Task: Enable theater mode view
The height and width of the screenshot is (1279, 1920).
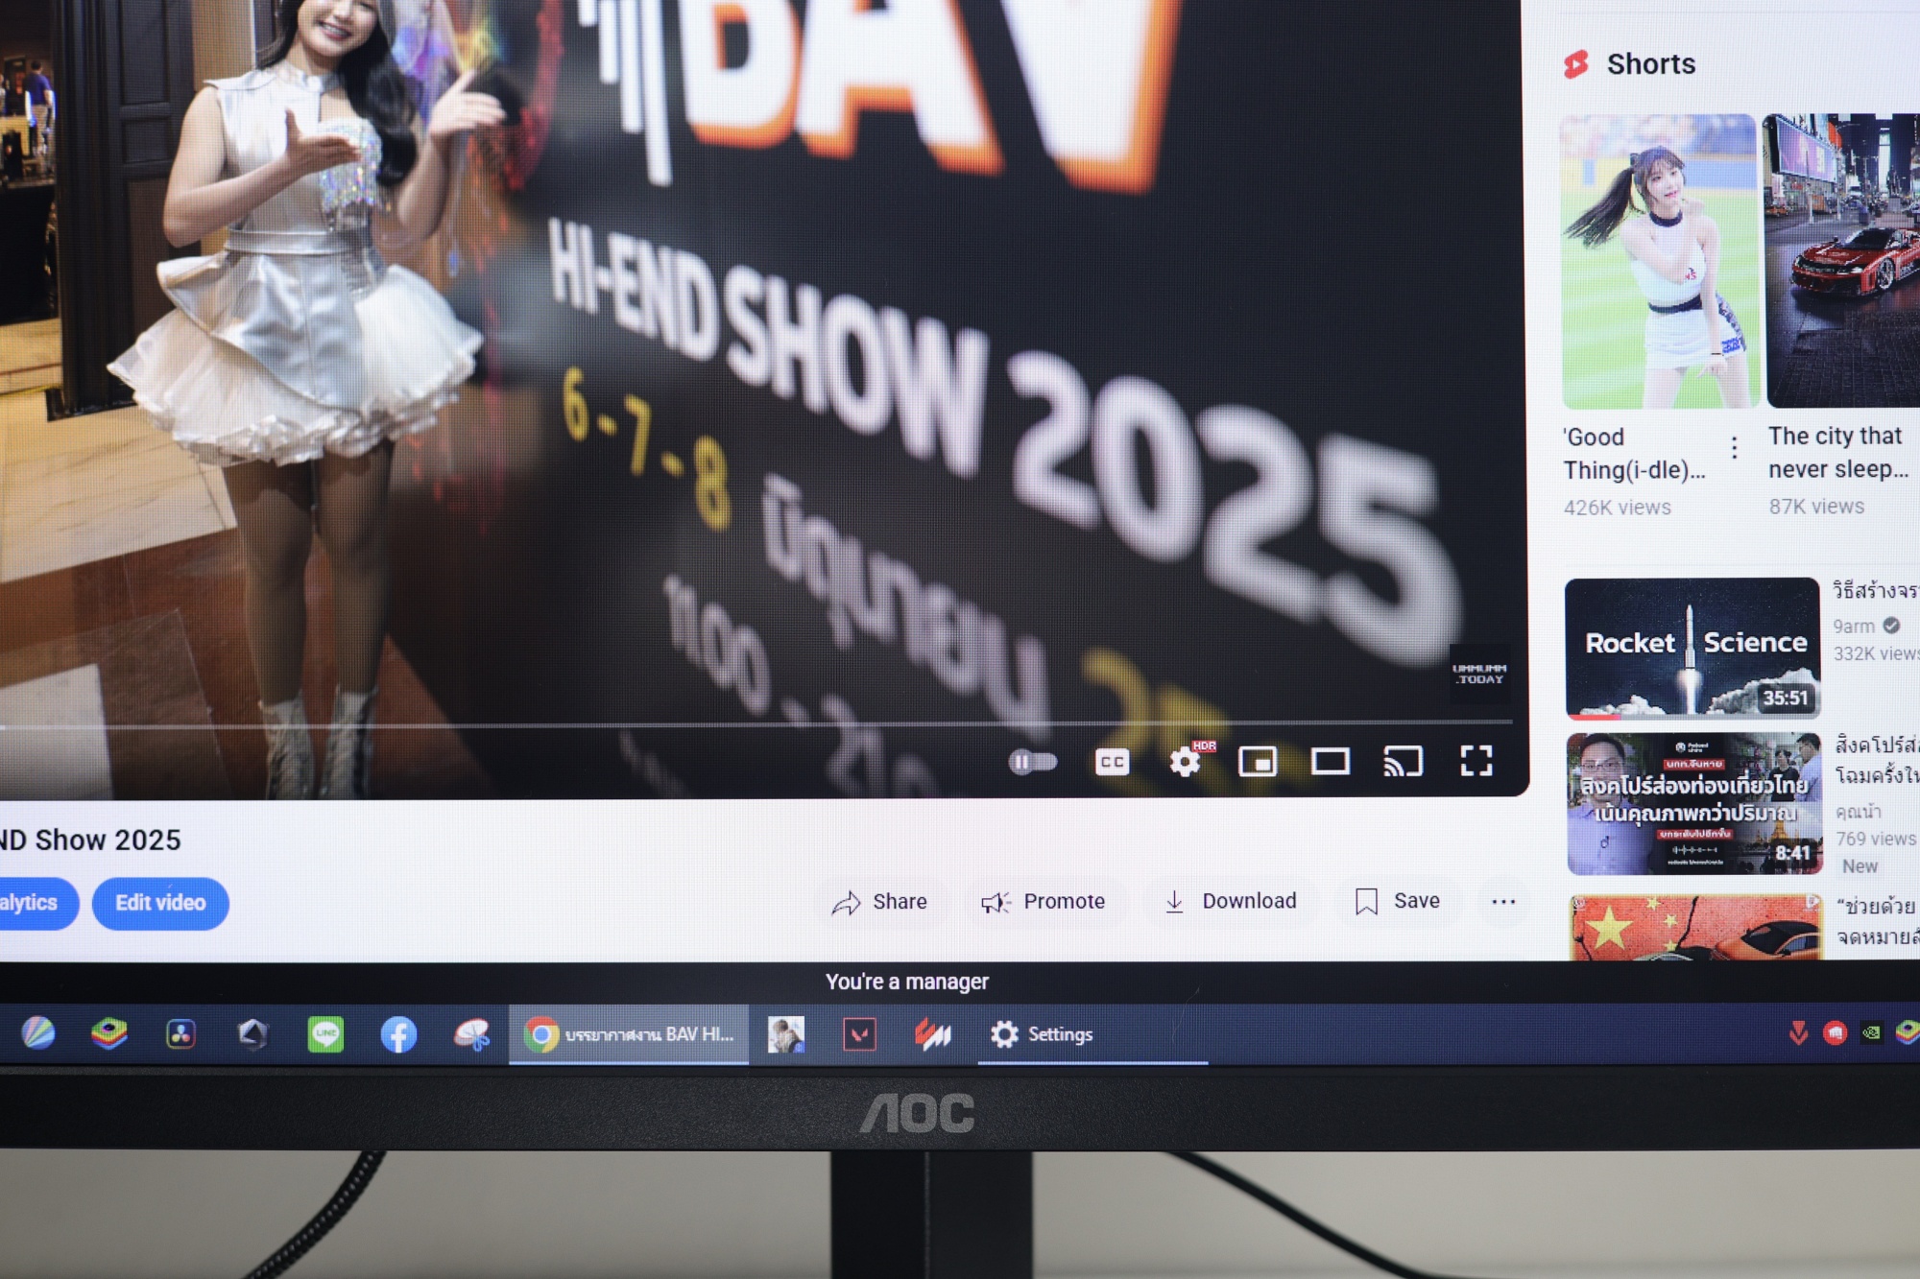Action: click(1331, 762)
